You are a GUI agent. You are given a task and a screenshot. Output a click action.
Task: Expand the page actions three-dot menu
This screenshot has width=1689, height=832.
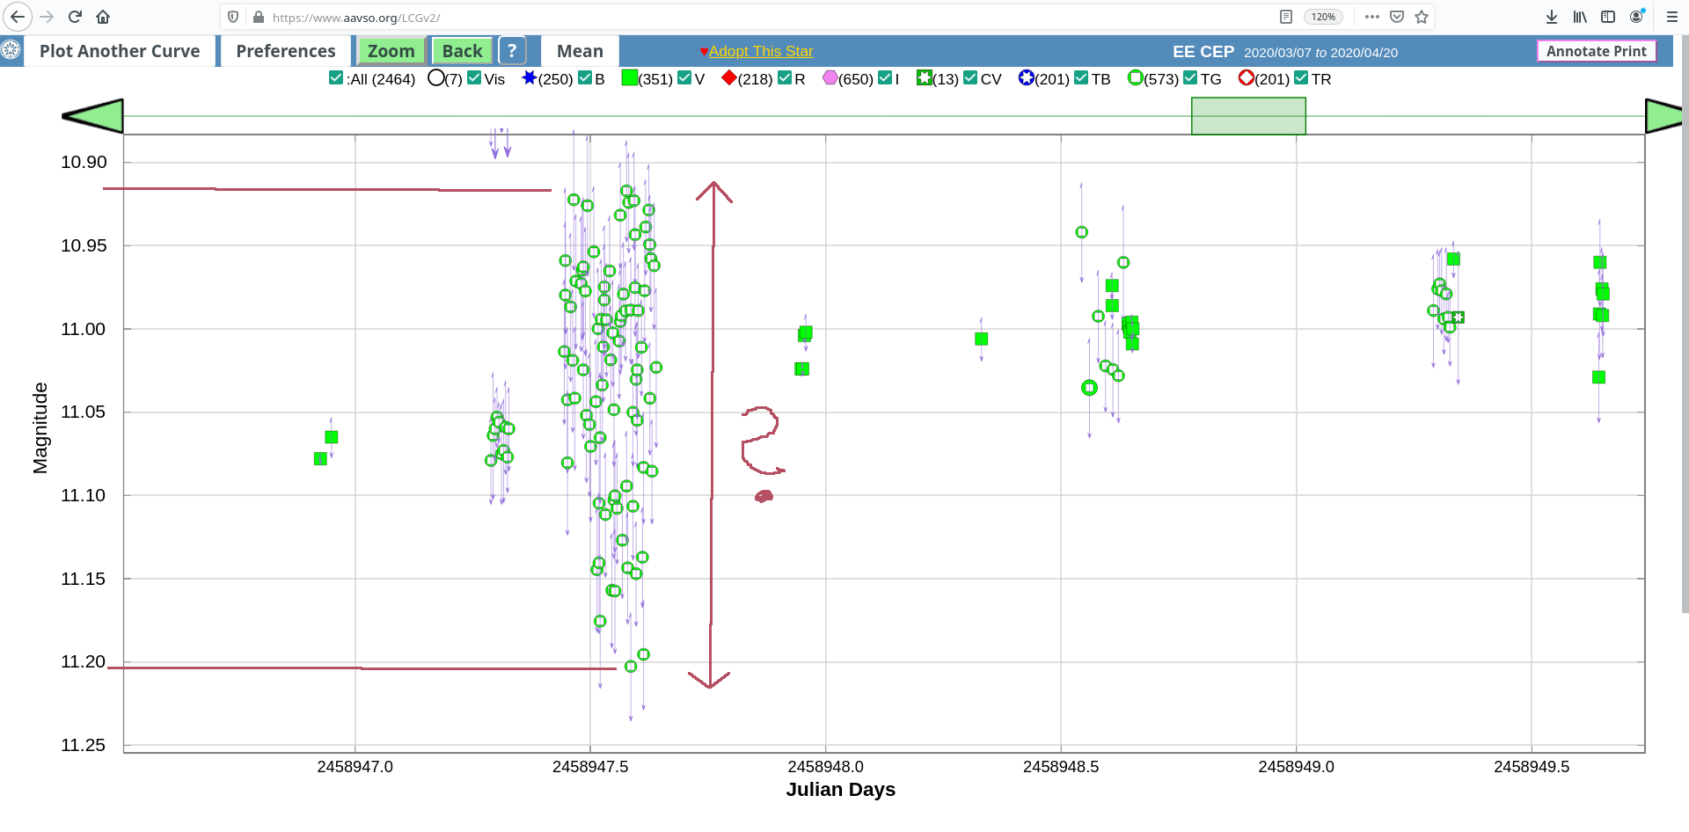point(1371,17)
